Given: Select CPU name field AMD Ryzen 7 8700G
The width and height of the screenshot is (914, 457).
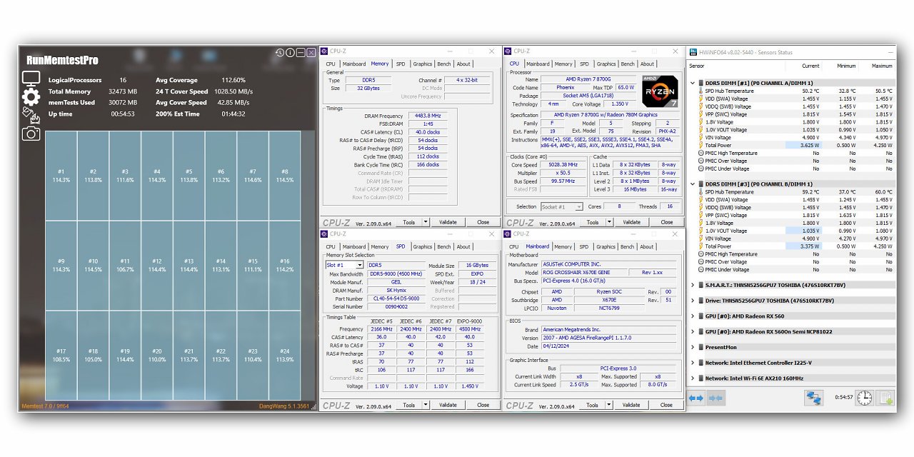Looking at the screenshot, I should tap(587, 79).
